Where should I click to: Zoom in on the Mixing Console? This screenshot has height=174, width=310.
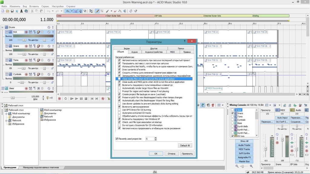251,166
